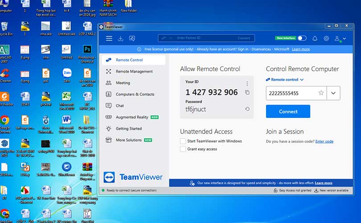The width and height of the screenshot is (361, 223).
Task: Click New version available in status bar
Action: tap(331, 191)
